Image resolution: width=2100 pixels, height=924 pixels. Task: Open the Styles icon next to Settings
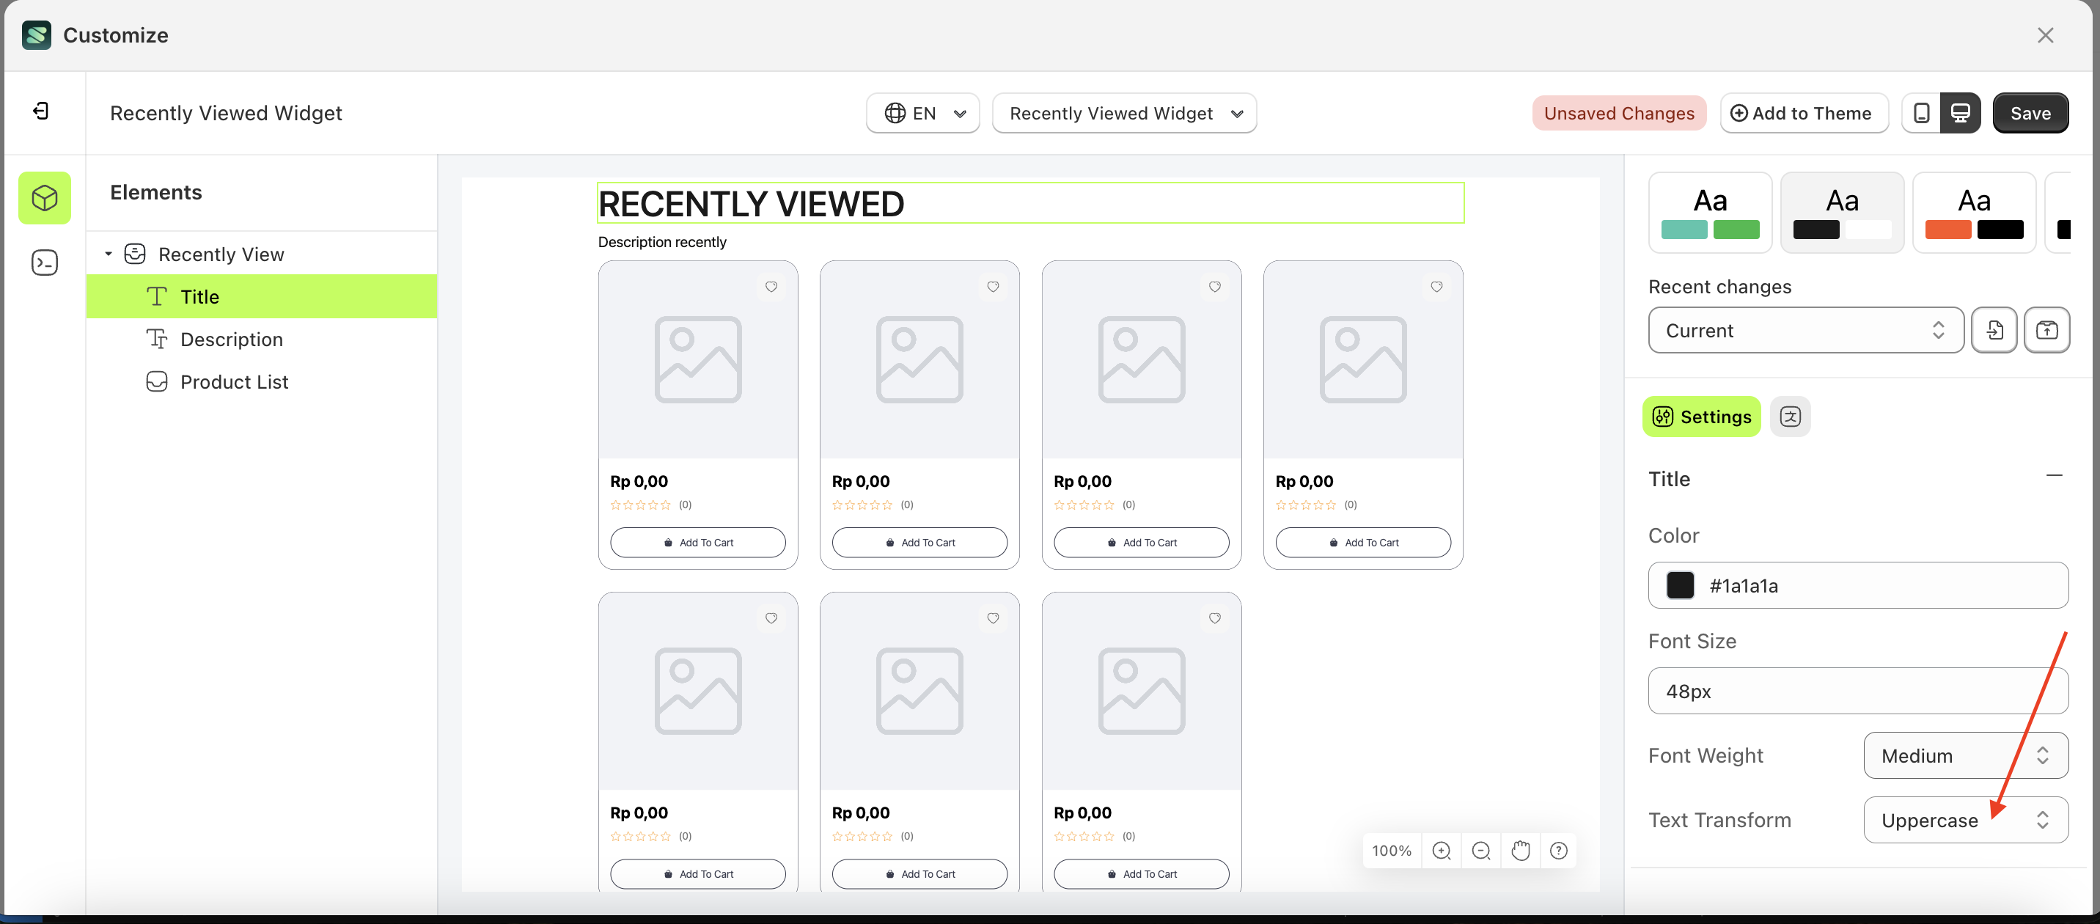(1791, 417)
